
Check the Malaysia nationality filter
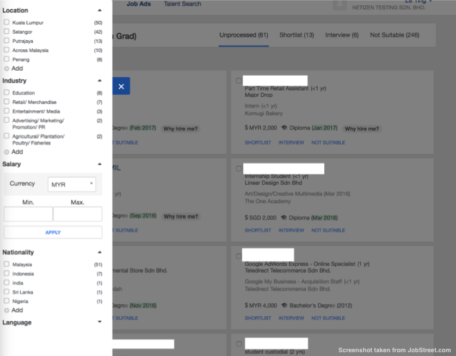point(6,264)
